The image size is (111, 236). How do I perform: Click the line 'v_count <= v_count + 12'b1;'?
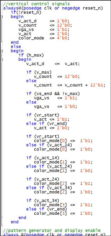point(70,85)
